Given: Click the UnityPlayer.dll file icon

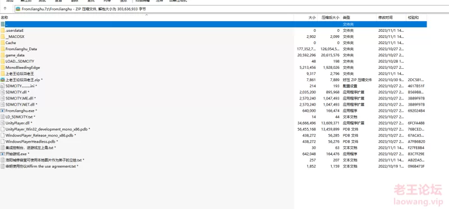Looking at the screenshot, I should coord(3,123).
